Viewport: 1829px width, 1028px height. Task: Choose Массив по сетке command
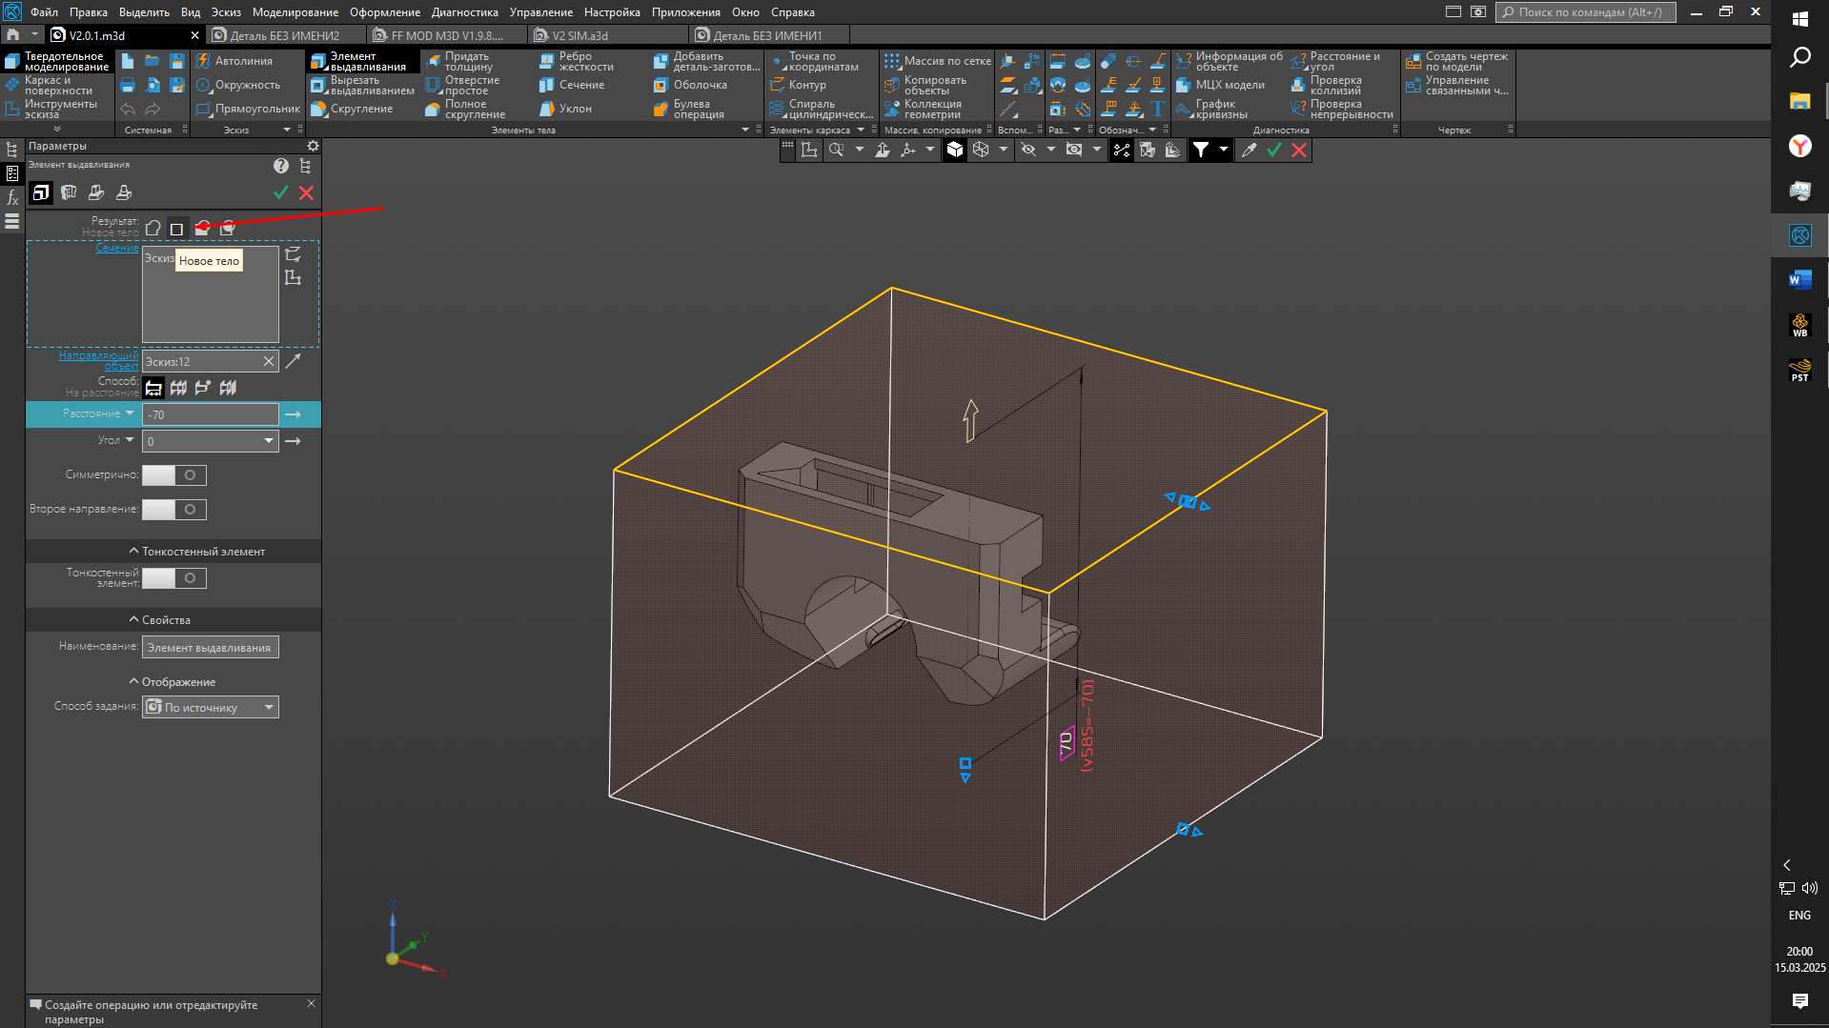point(938,61)
